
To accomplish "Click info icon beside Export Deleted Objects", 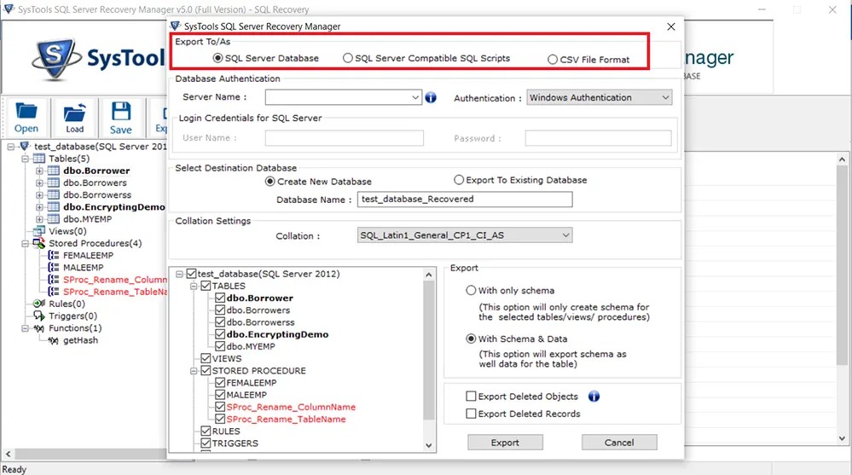I will point(594,397).
